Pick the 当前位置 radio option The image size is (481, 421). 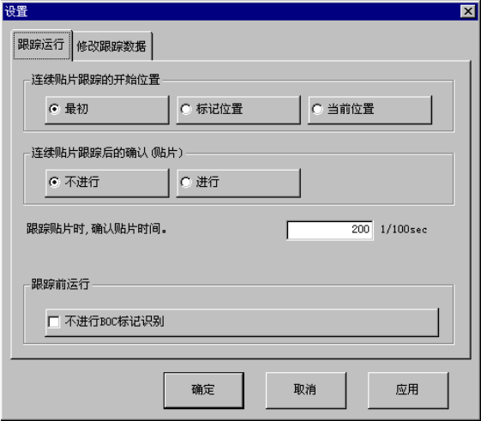[x=370, y=110]
